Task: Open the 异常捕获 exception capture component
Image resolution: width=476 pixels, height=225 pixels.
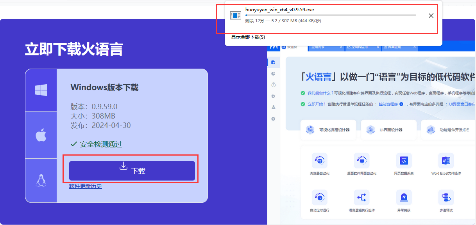Action: coord(404,198)
